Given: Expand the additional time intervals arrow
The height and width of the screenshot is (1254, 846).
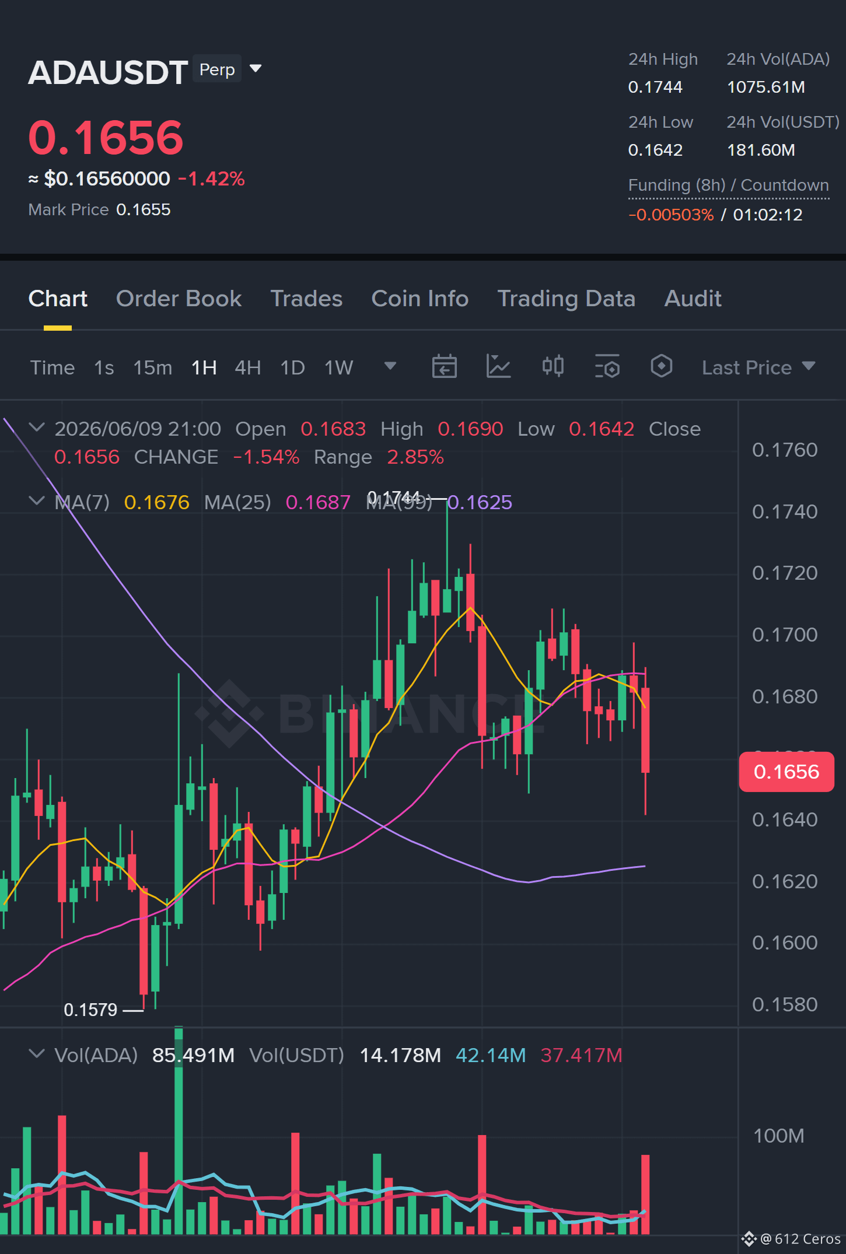Looking at the screenshot, I should 390,366.
